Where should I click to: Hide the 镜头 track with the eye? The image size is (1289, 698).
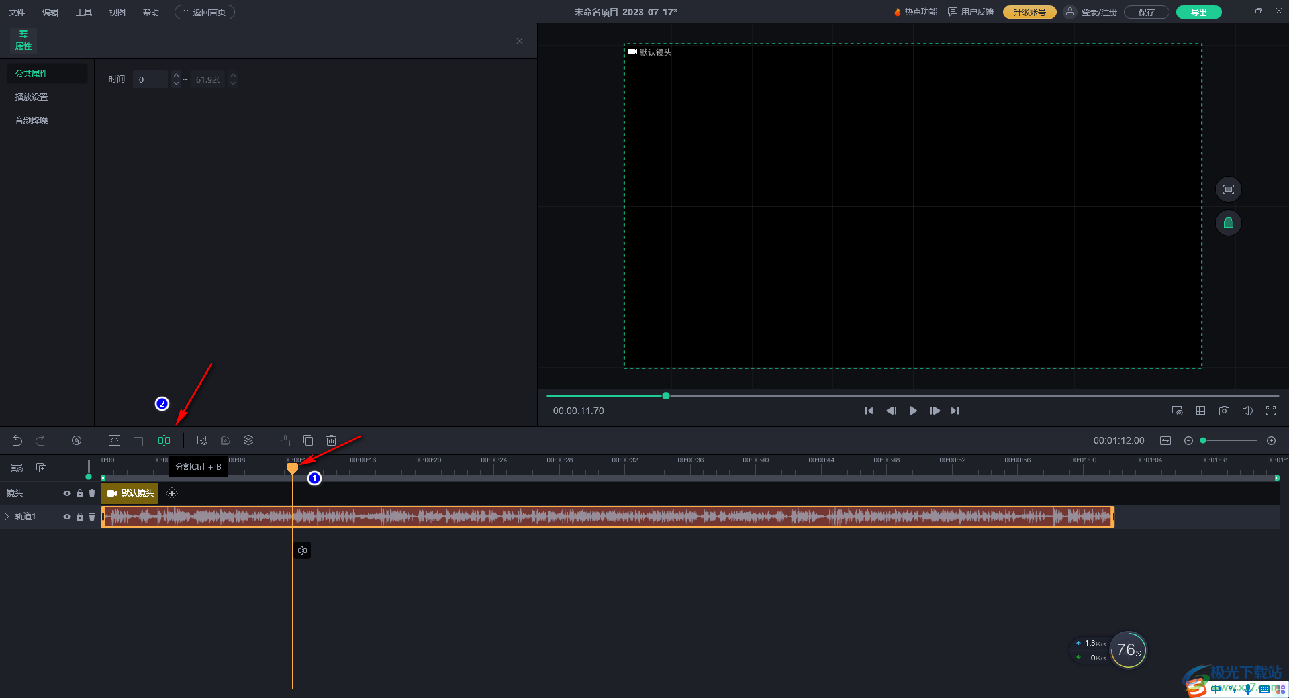[x=67, y=493]
